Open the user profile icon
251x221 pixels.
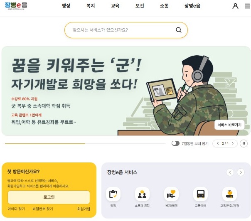(235, 6)
